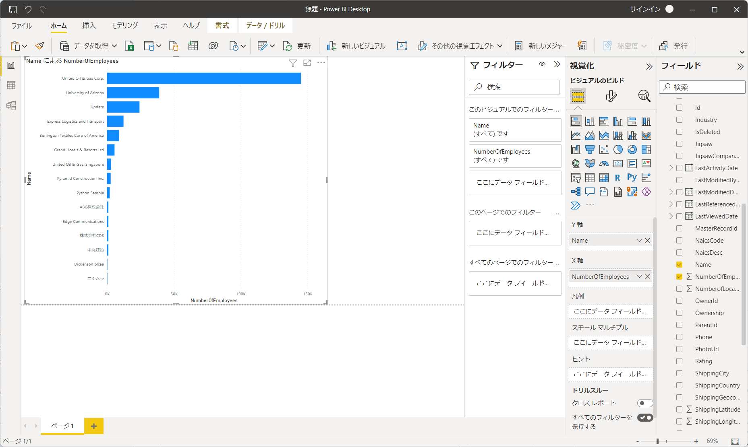Click the search box in Filters pane
This screenshot has width=748, height=447.
pyautogui.click(x=514, y=87)
